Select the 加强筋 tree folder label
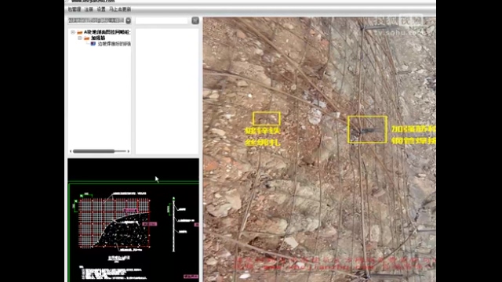Viewport: 502px width, 282px height. (x=98, y=38)
